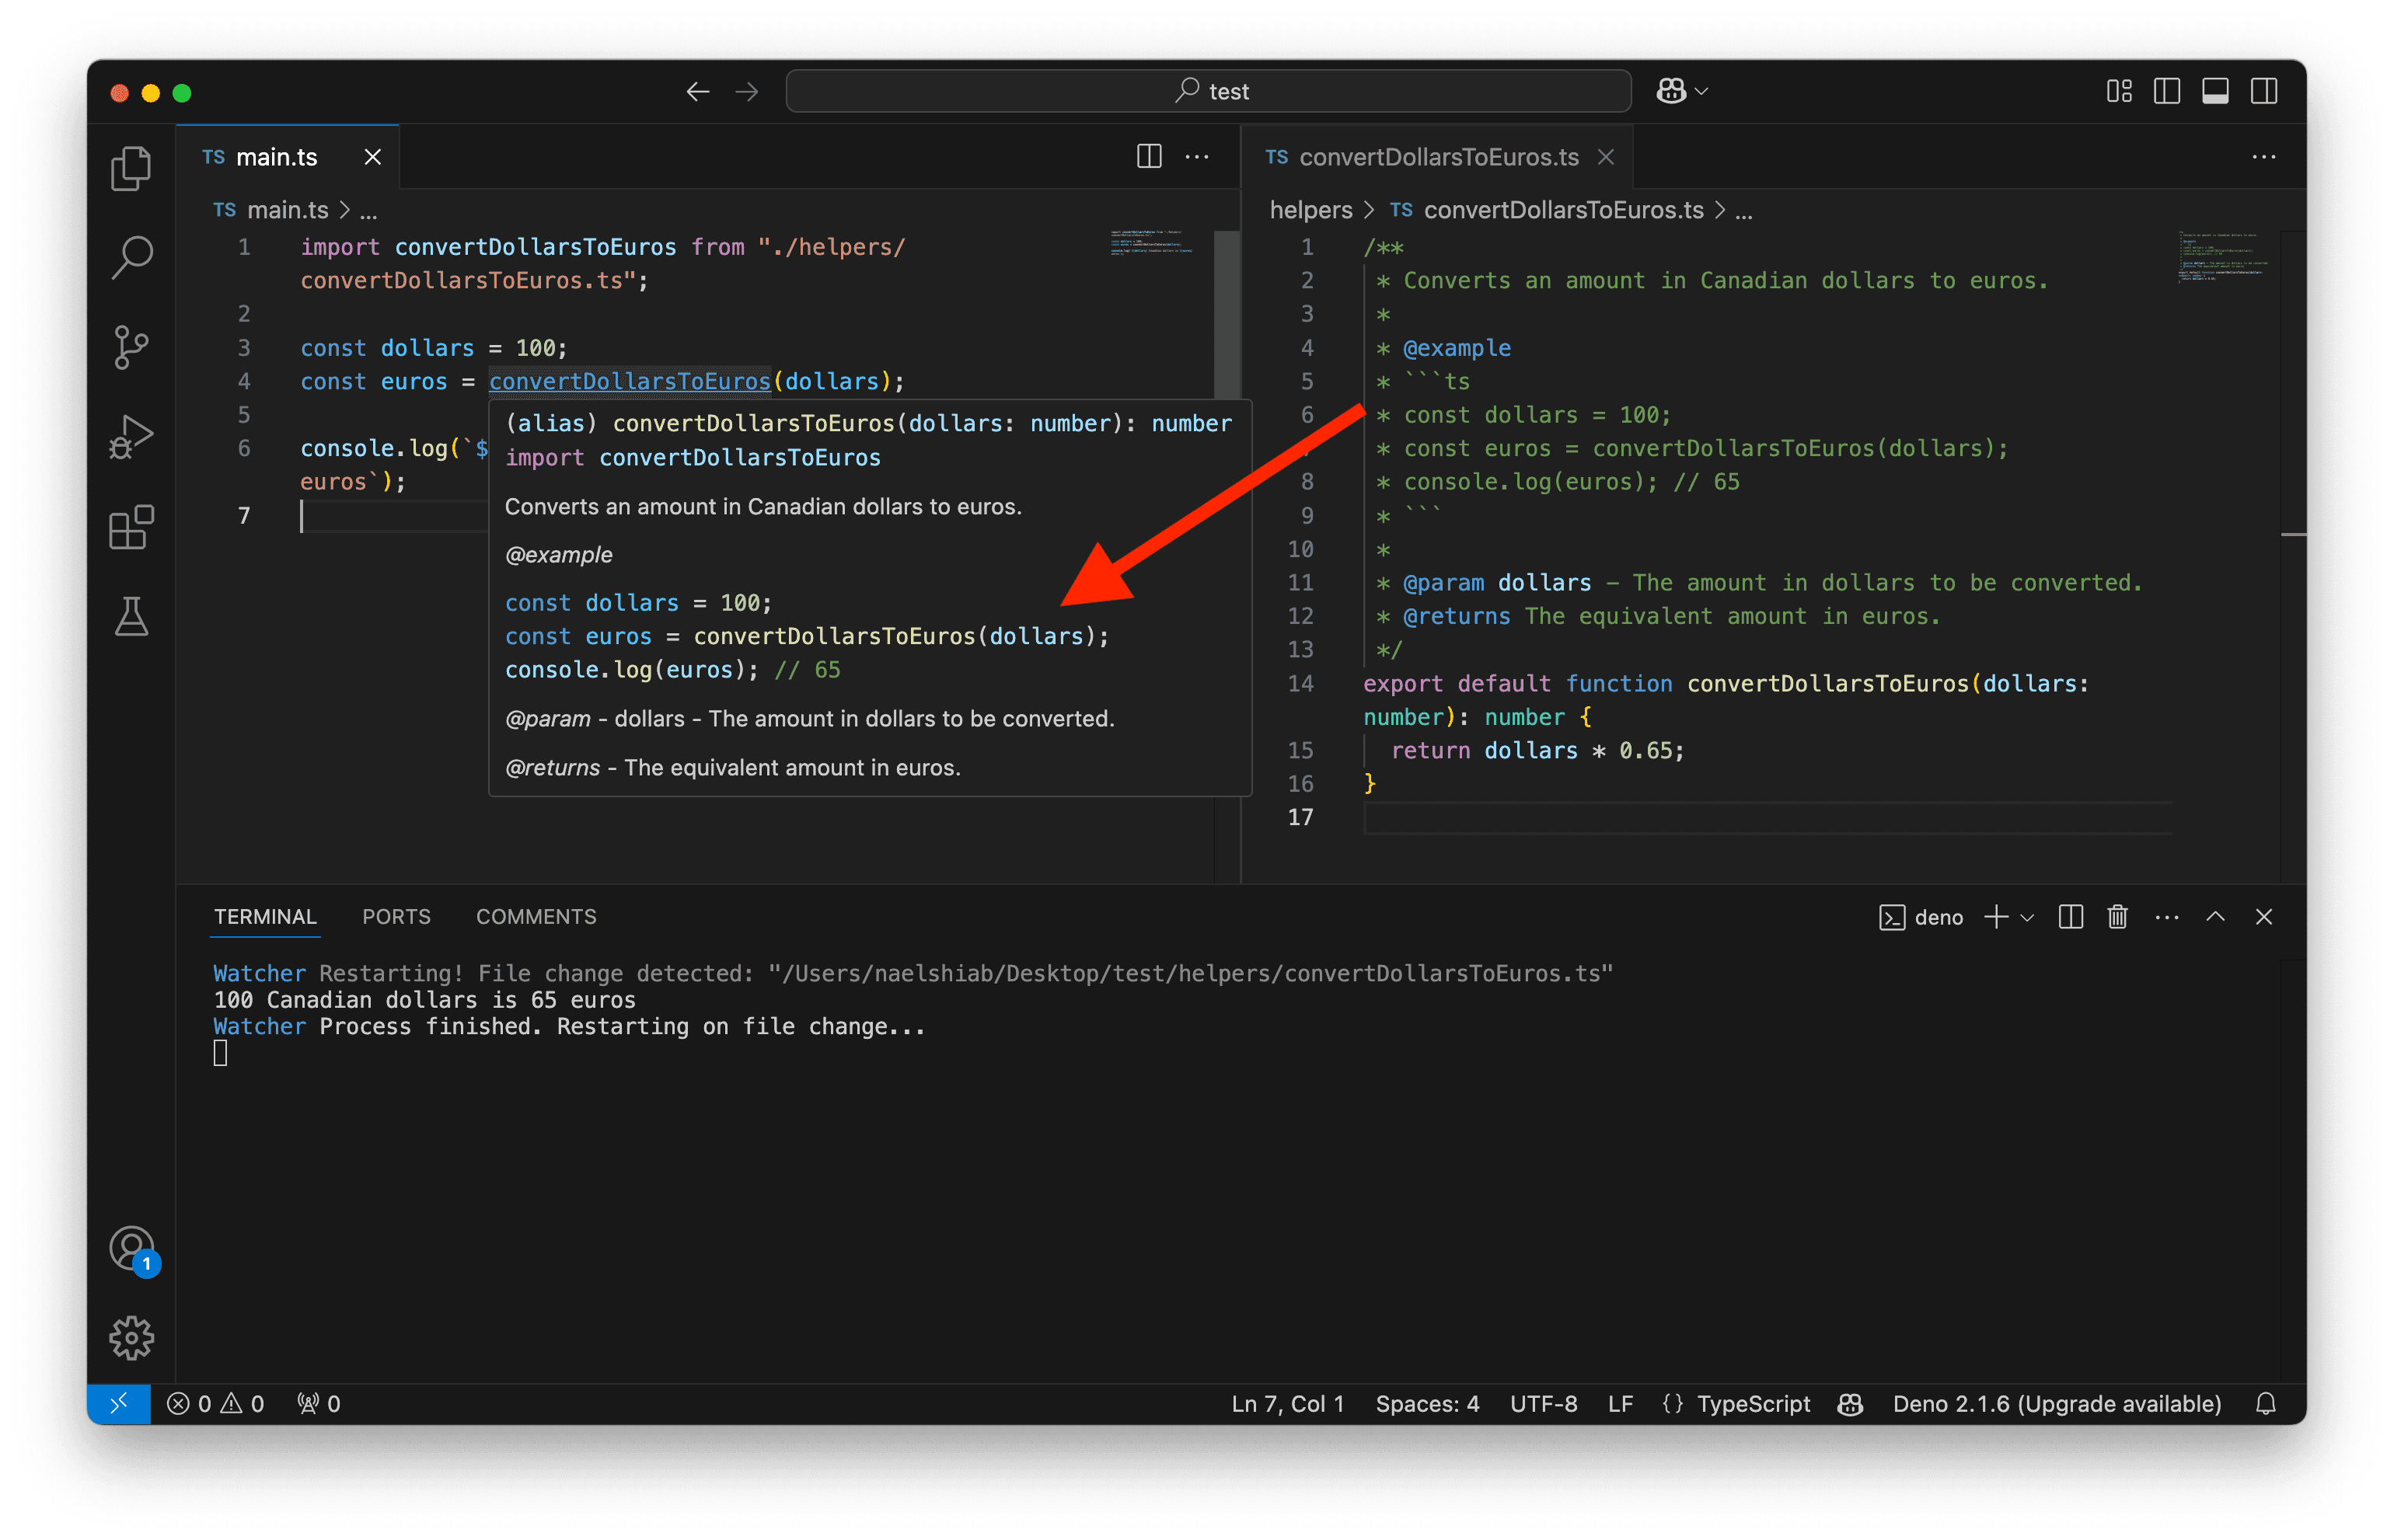Screen dimensions: 2394x1540
Task: Toggle the bottom panel visibility
Action: click(x=2215, y=91)
